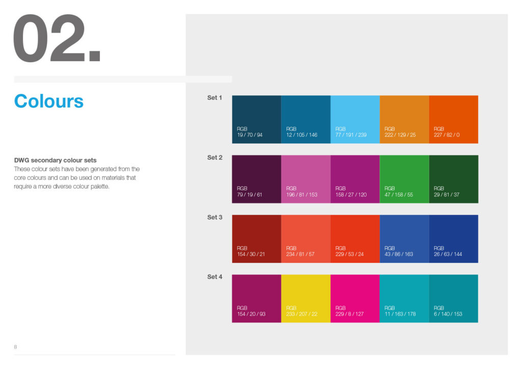522x369 pixels.
Task: Select the dark red swatch RGB 154 / 30 / 21
Action: point(257,239)
